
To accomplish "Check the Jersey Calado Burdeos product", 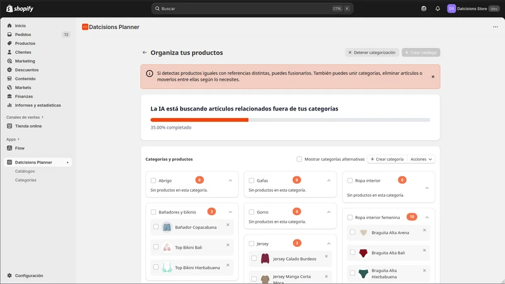I will coord(254,258).
